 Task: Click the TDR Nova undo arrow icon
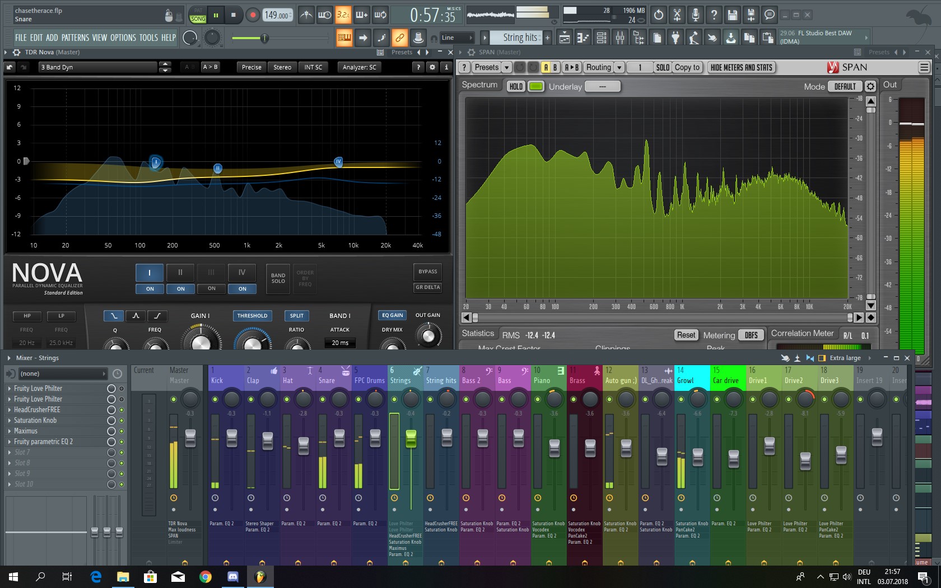(x=10, y=67)
